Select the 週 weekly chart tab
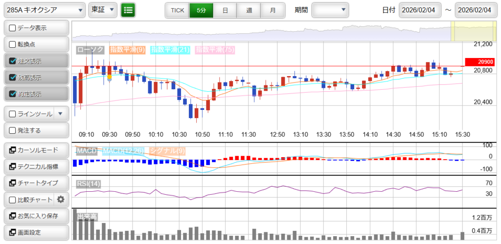The height and width of the screenshot is (244, 501). (249, 10)
